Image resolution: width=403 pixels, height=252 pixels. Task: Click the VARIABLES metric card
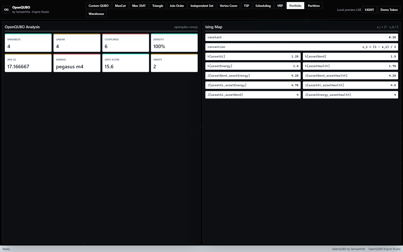(28, 43)
